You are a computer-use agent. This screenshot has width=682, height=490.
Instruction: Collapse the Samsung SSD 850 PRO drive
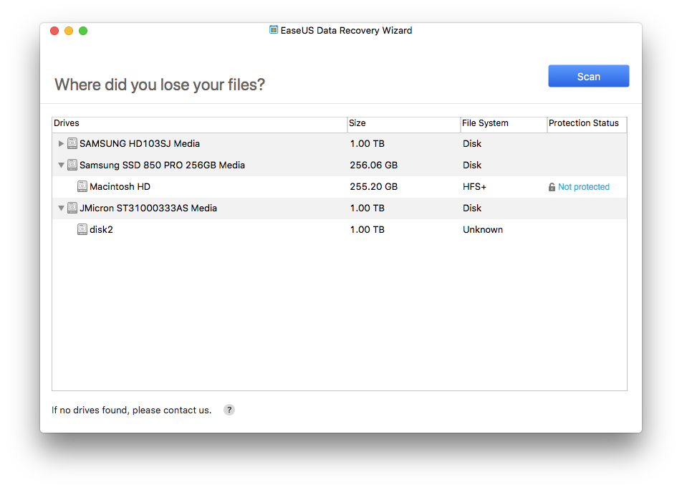coord(61,165)
